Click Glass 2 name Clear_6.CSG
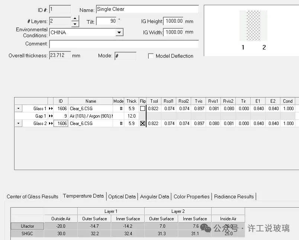The width and height of the screenshot is (299, 240). coord(91,124)
